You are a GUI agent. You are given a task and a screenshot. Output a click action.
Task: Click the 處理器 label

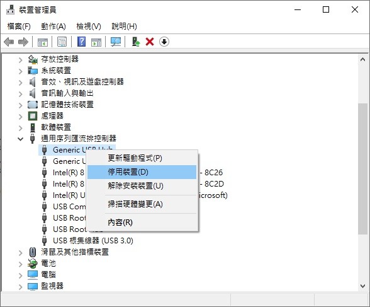[52, 116]
